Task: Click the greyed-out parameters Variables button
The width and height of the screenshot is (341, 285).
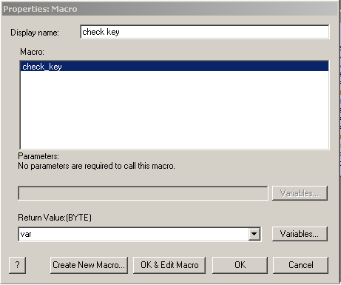Action: click(x=300, y=193)
